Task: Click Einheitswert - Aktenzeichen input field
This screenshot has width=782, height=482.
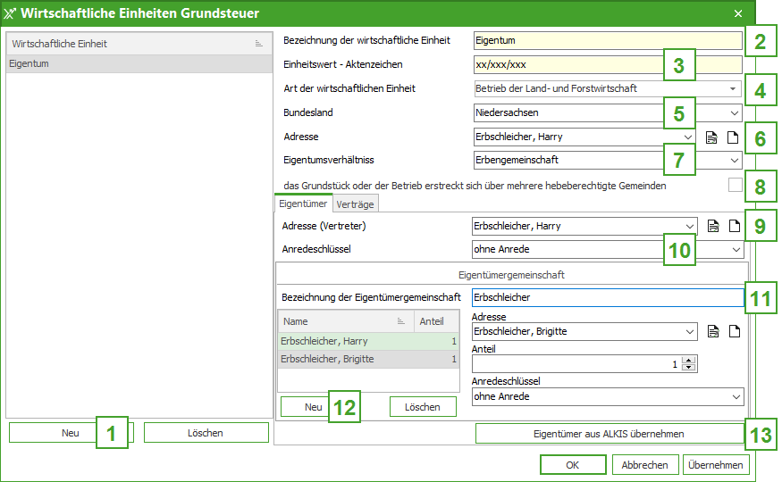Action: [608, 64]
